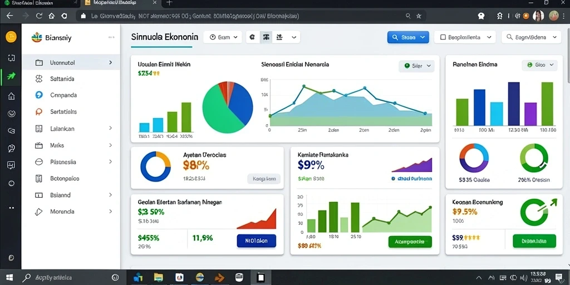Click the Sartatialts lightbulb icon
The image size is (570, 285).
pyautogui.click(x=39, y=112)
